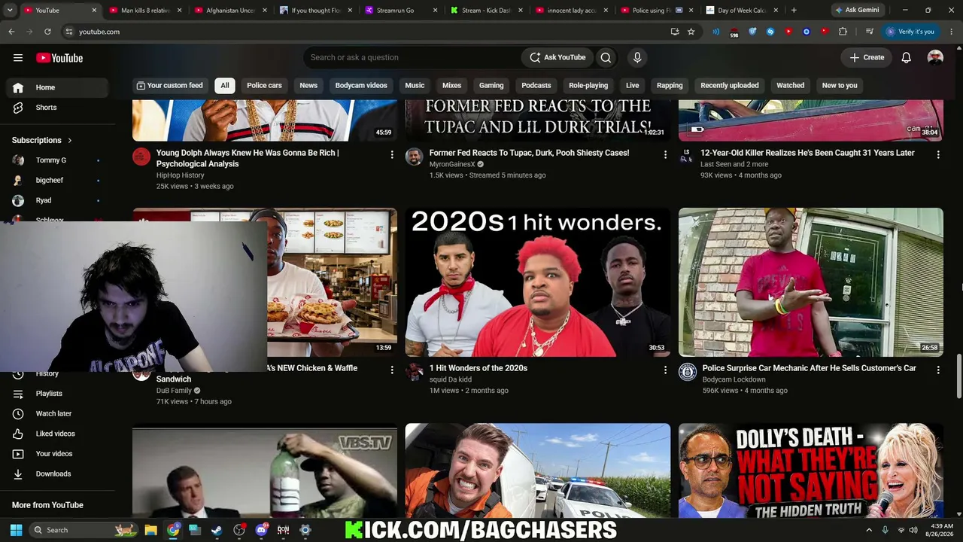This screenshot has height=542, width=963.
Task: Open Shorts in the sidebar
Action: click(x=56, y=108)
